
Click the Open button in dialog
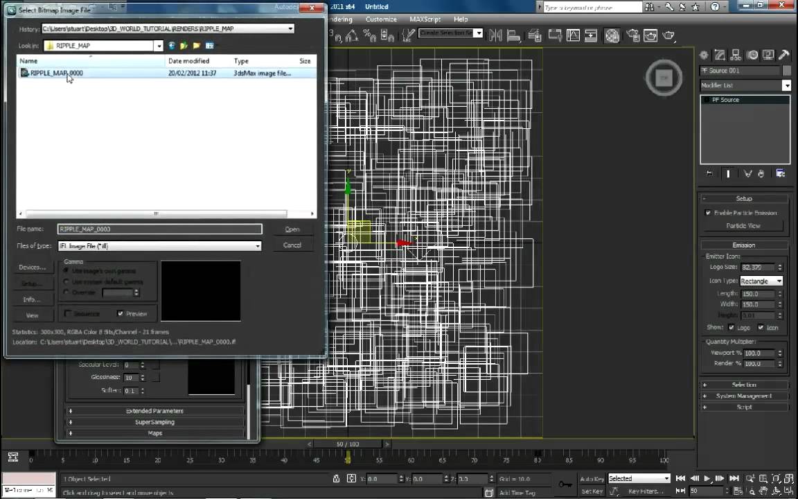coord(292,229)
